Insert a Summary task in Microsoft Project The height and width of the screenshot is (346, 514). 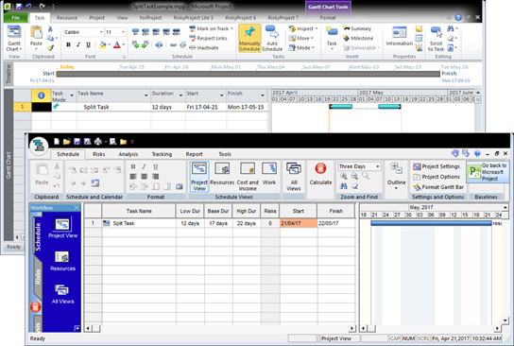357,28
